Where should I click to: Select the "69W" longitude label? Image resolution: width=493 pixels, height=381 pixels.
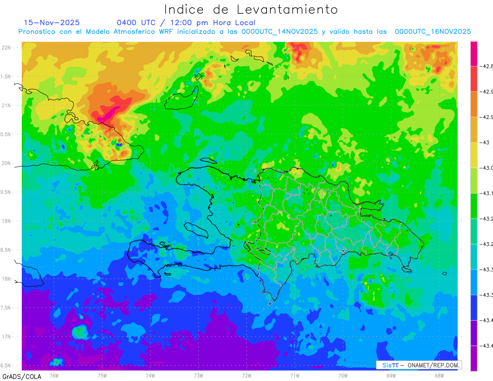pyautogui.click(x=391, y=375)
